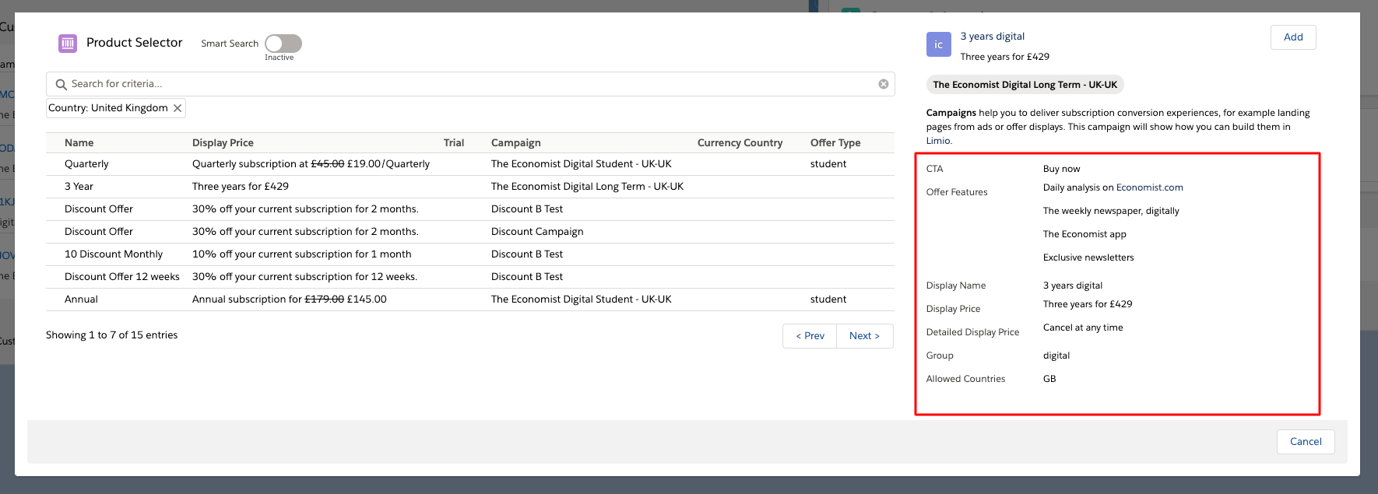Go to previous page with Prev

[810, 336]
